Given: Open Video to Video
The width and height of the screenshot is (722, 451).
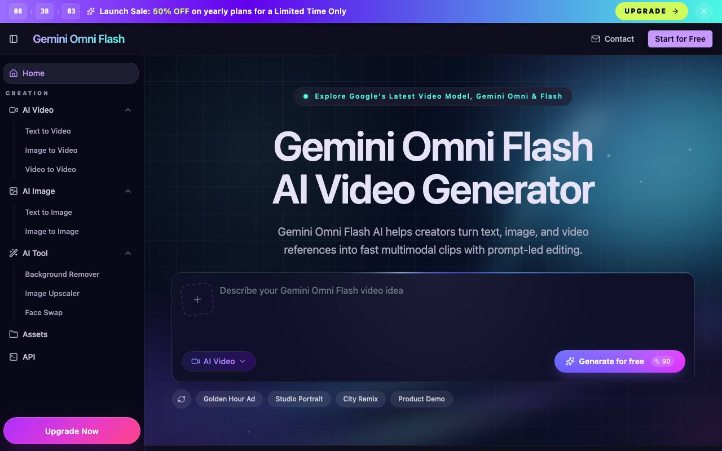Looking at the screenshot, I should (x=51, y=169).
